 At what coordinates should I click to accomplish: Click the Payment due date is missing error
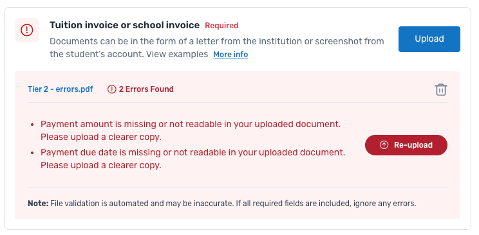(x=193, y=159)
